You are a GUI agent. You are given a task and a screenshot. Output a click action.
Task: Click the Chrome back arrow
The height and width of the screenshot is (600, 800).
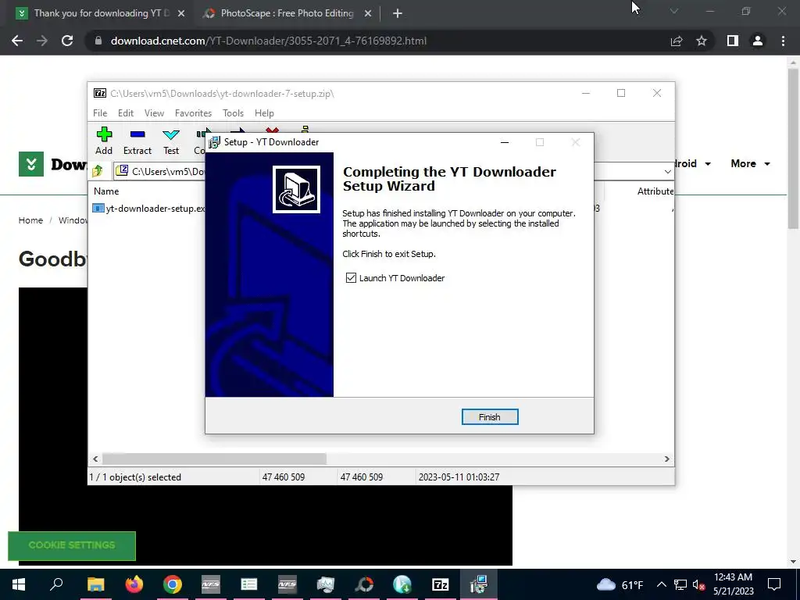point(17,41)
